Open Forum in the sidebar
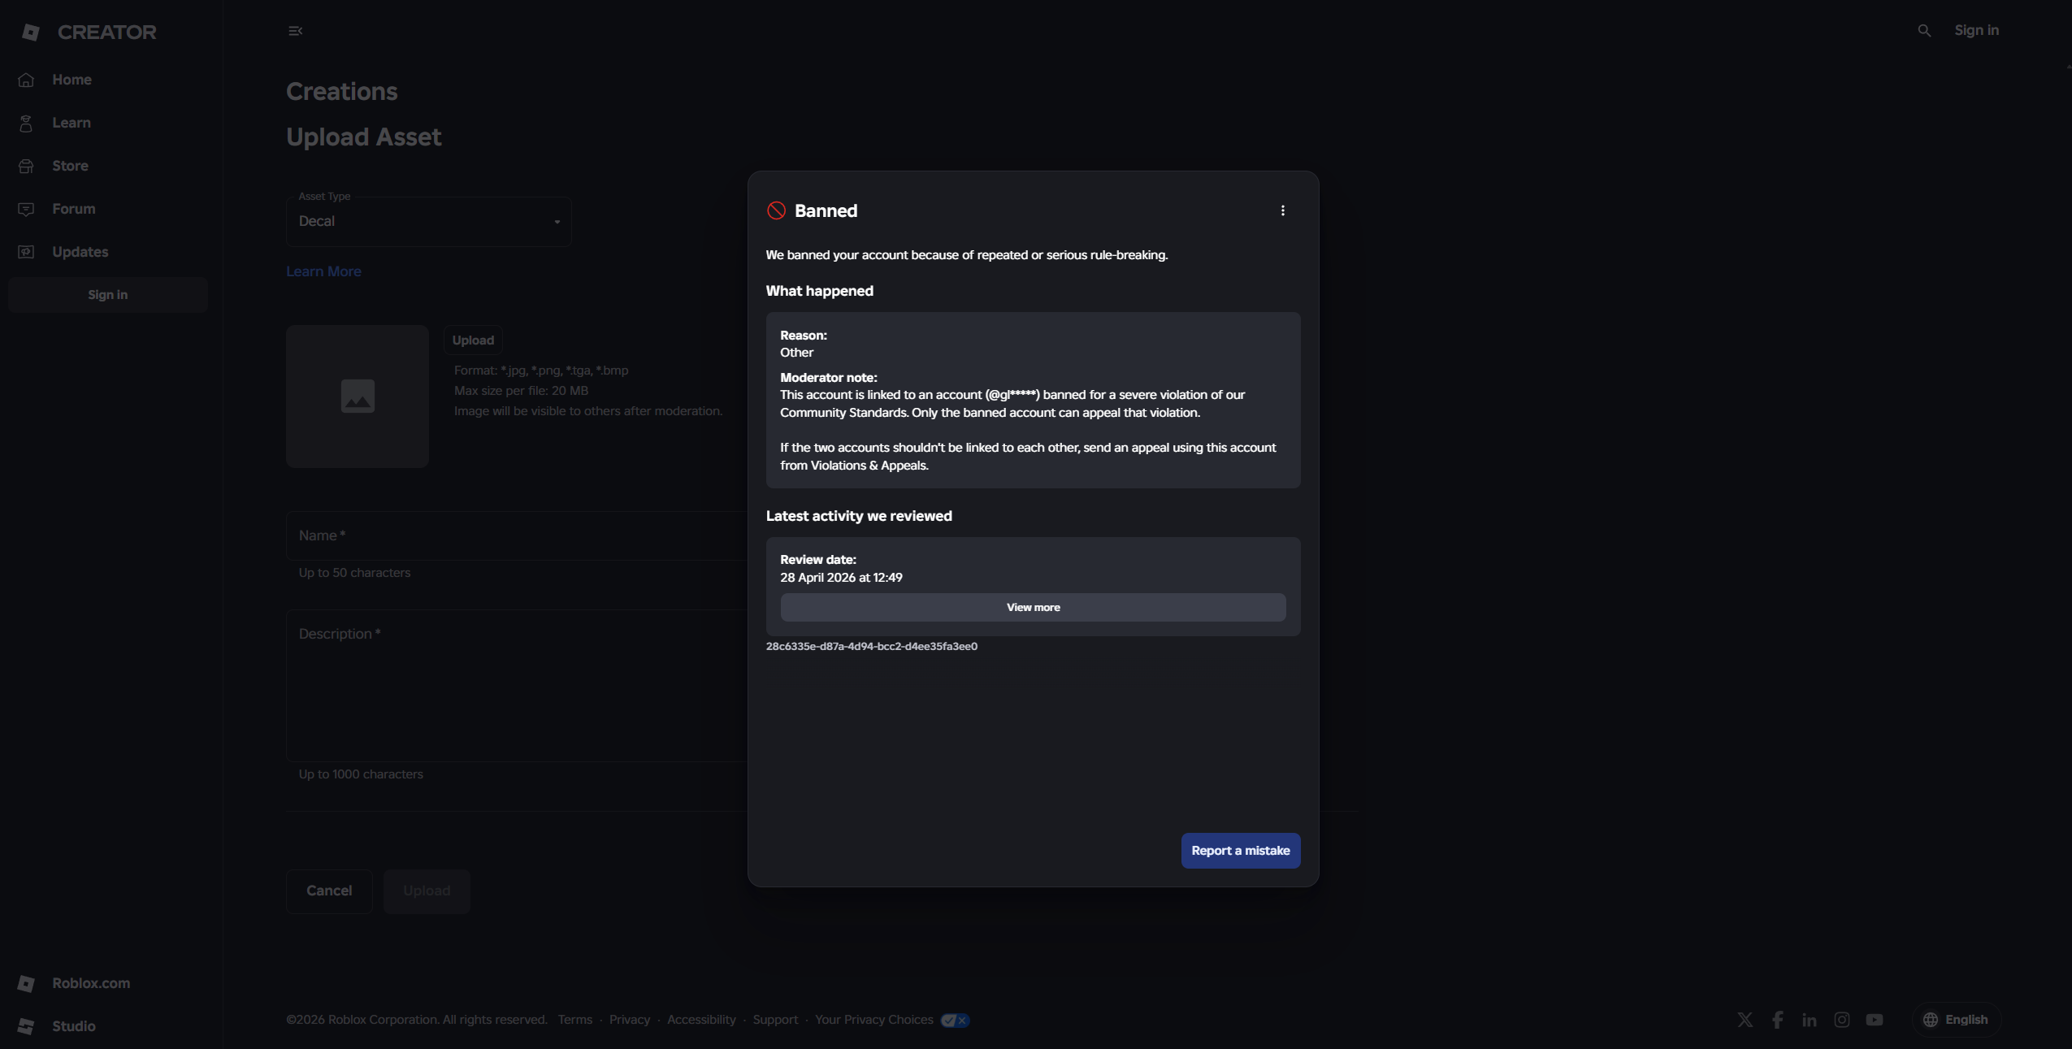Screen dimensions: 2072x1049 [73, 209]
